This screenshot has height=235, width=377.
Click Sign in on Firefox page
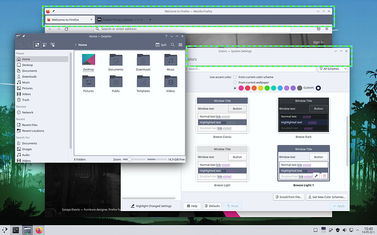point(318,42)
